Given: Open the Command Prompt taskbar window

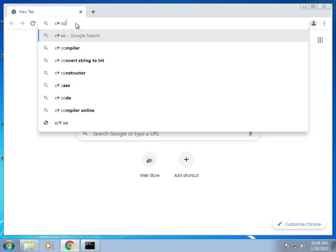Looking at the screenshot, I should [x=90, y=245].
